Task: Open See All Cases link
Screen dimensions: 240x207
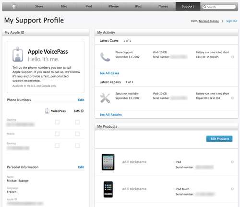Action: coord(109,73)
